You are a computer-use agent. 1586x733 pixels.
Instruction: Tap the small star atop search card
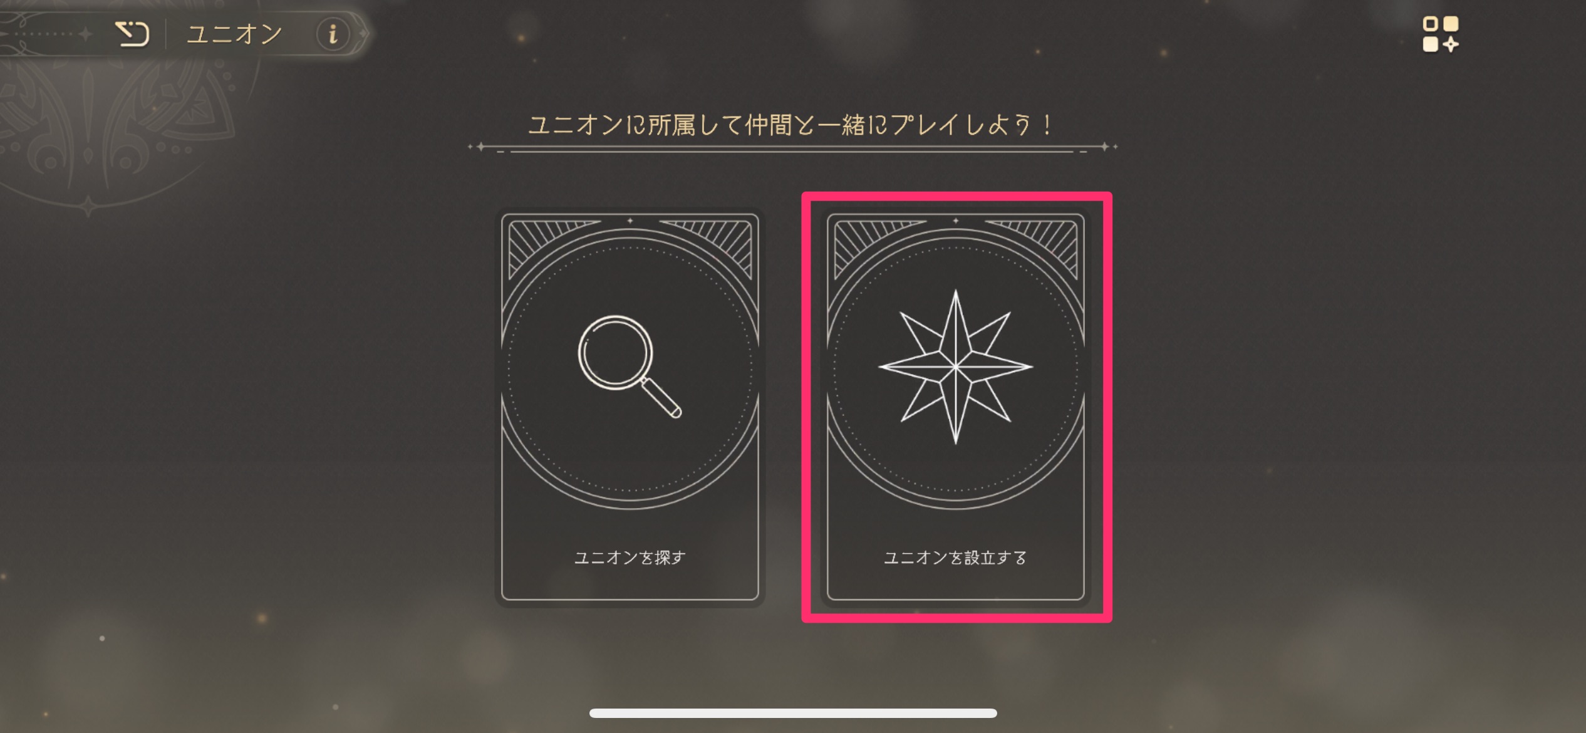(630, 221)
